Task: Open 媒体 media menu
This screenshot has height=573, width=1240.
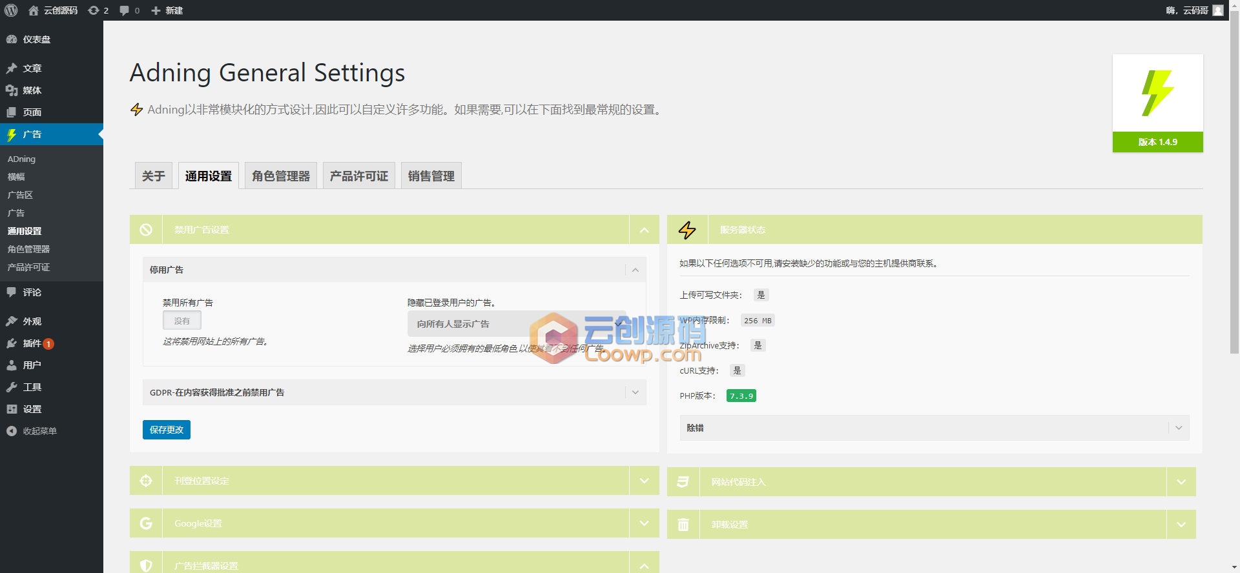Action: pos(52,90)
